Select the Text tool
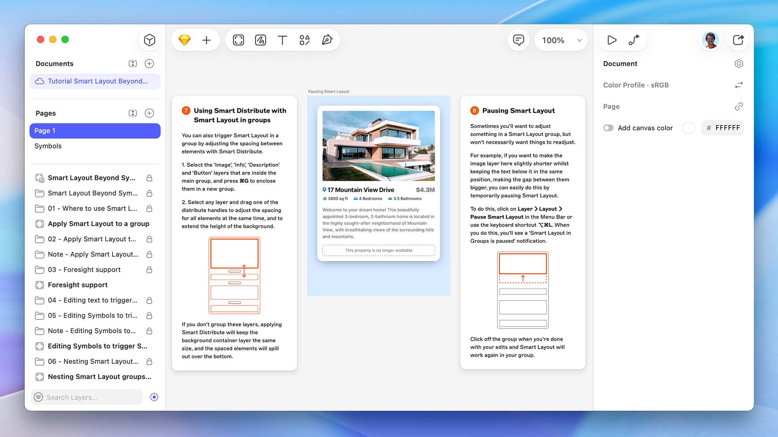 pyautogui.click(x=282, y=40)
